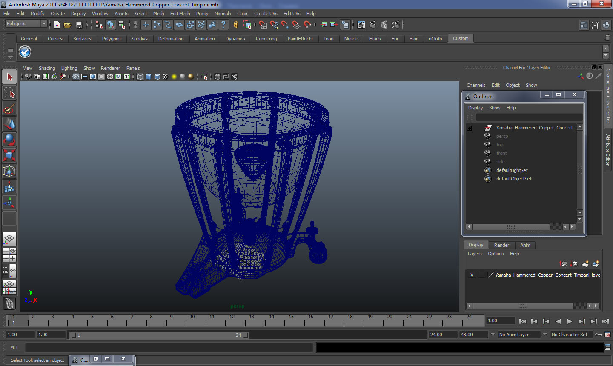Click the Custom shelf checkmark icon
613x366 pixels.
coord(25,51)
